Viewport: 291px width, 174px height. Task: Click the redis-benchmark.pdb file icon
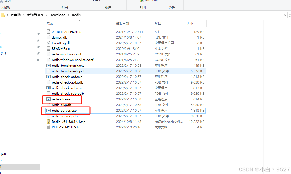tap(48, 71)
